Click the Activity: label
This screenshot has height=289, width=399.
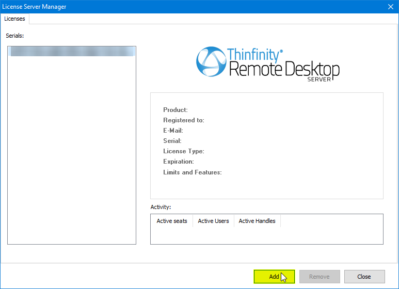pyautogui.click(x=161, y=207)
